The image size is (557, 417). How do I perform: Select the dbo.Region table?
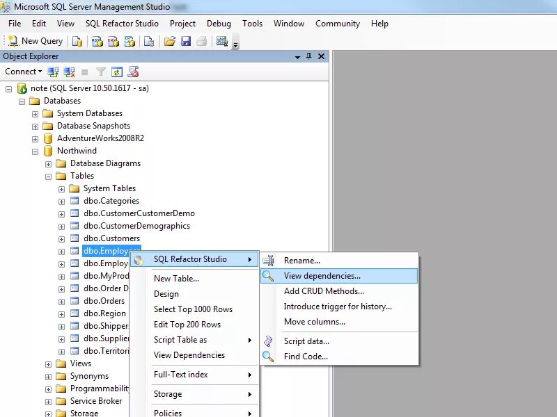pos(104,313)
